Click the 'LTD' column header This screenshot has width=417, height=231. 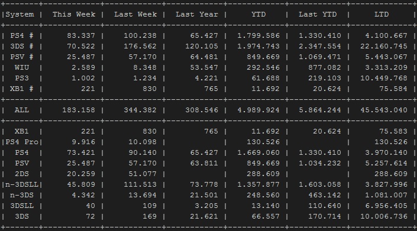(382, 14)
